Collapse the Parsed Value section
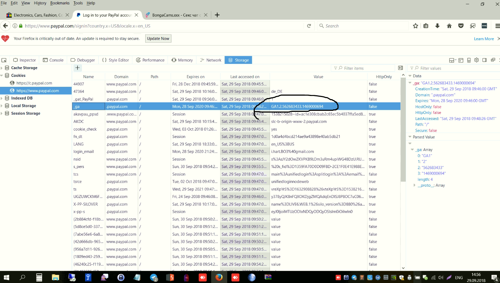500x283 pixels. click(410, 137)
